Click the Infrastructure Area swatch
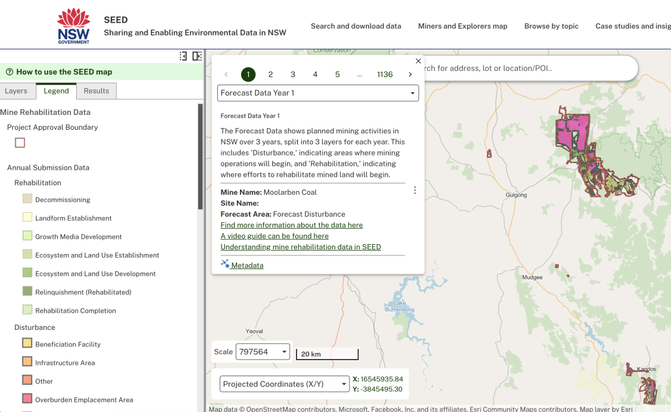The height and width of the screenshot is (412, 671). [27, 361]
